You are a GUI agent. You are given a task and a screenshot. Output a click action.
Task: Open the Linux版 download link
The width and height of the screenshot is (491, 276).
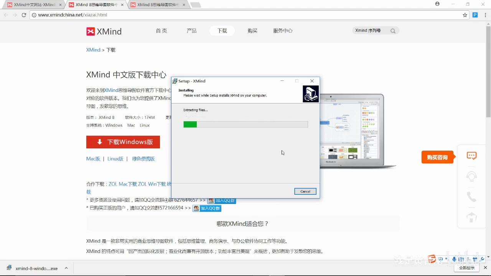pos(115,159)
